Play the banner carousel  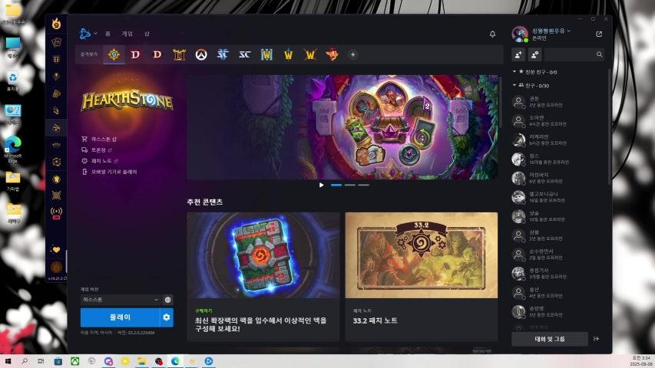click(x=321, y=185)
